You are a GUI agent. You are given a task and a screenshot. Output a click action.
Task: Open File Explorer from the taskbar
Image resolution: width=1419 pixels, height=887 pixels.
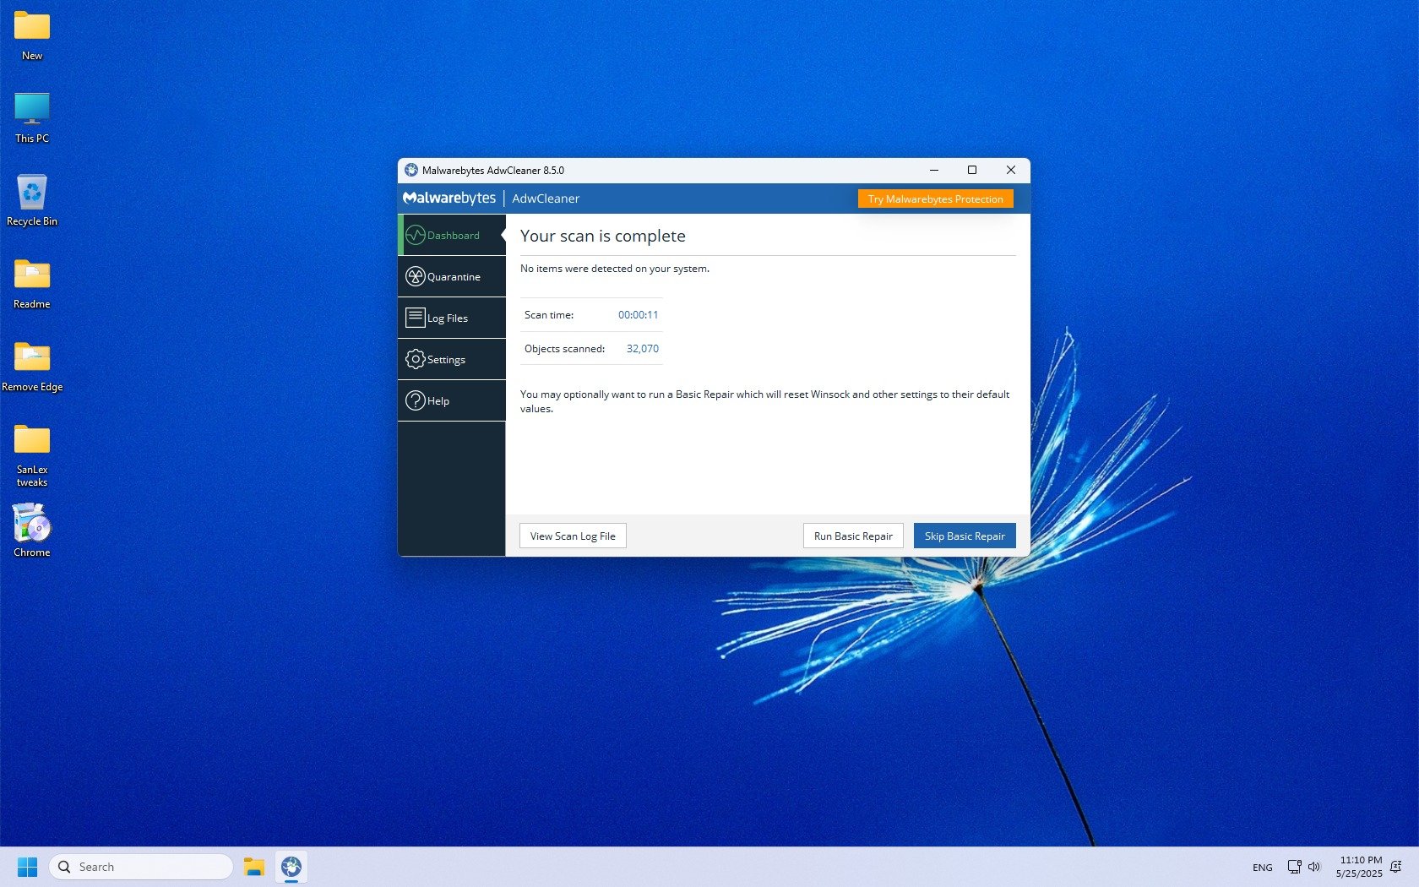click(254, 867)
